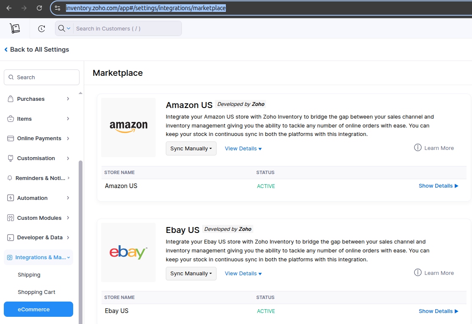This screenshot has width=472, height=324.
Task: Click the Online Payments card icon
Action: (x=11, y=138)
